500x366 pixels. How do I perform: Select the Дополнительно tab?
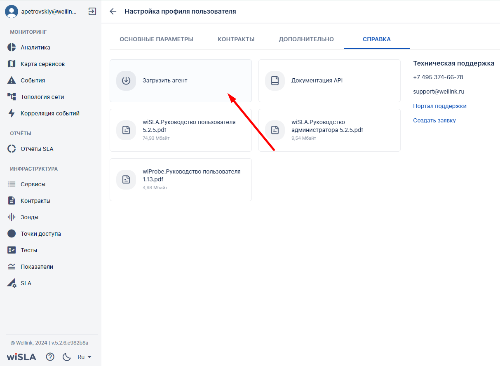[x=306, y=39]
